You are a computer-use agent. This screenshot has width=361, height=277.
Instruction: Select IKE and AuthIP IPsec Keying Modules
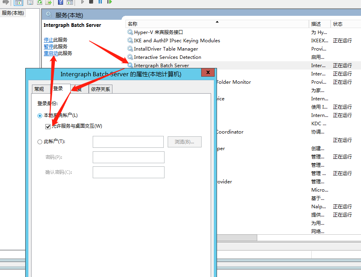[177, 41]
